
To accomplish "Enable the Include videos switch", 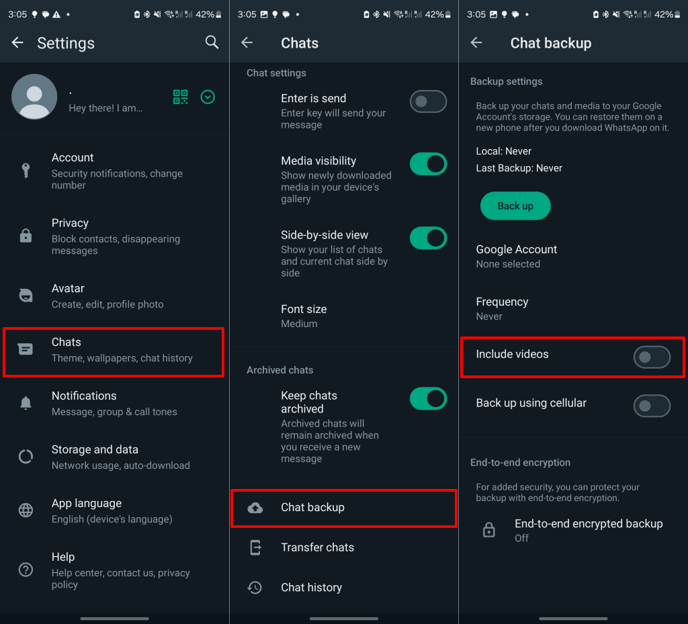I will click(651, 357).
